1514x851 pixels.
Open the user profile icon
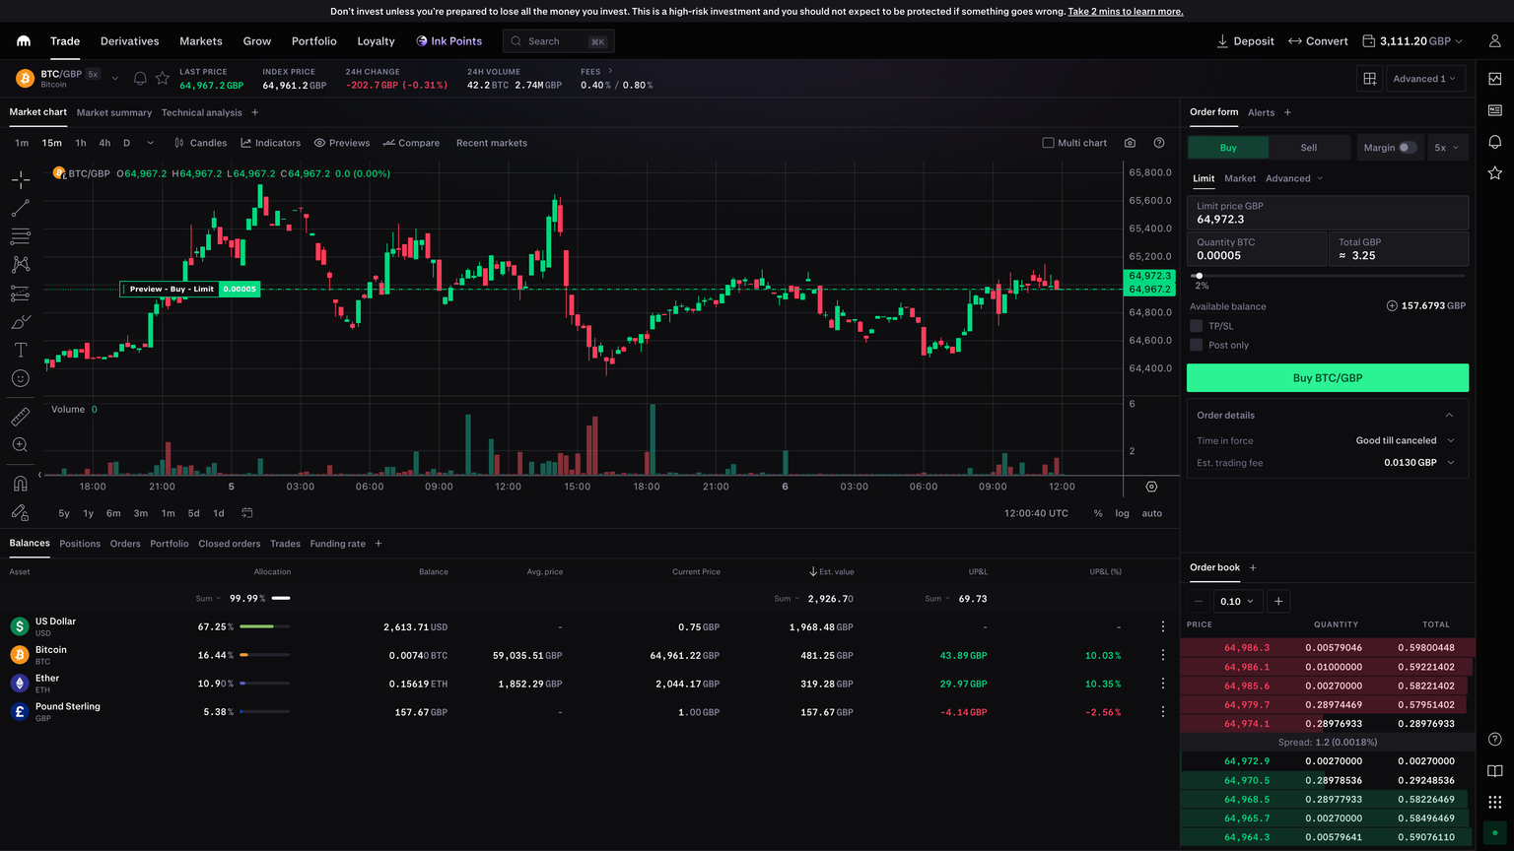(x=1495, y=41)
